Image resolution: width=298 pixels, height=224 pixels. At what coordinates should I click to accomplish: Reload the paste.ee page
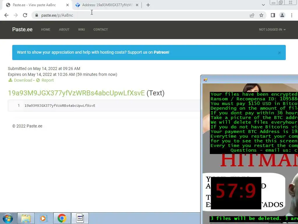point(25,15)
